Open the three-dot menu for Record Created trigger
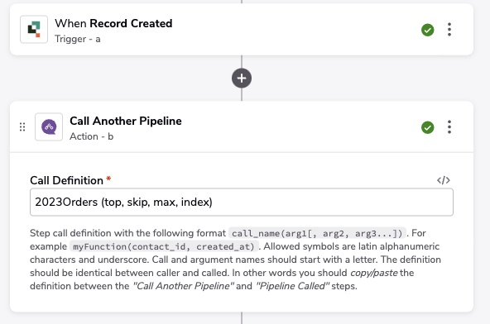This screenshot has height=324, width=490. 449,30
